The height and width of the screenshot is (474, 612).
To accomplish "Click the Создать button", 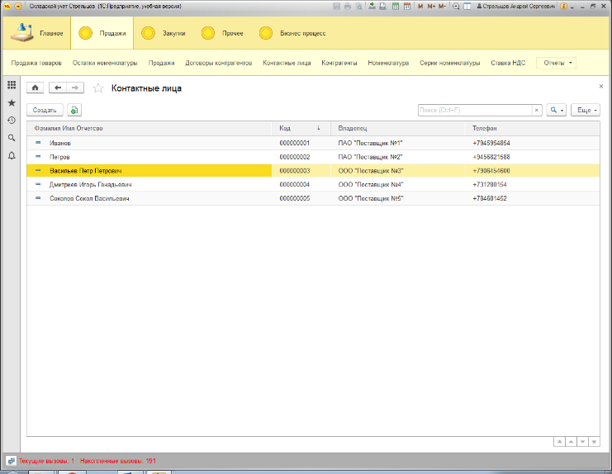I will (x=45, y=110).
